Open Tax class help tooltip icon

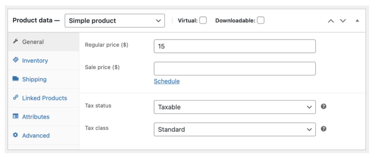pyautogui.click(x=323, y=129)
